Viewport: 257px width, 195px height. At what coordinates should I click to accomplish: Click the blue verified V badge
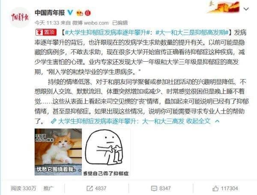pos(71,12)
